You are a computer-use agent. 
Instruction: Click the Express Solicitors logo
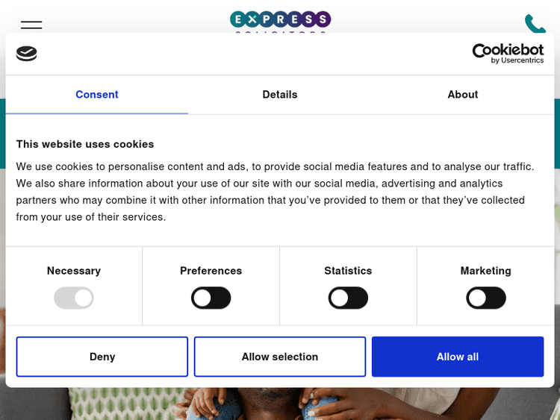pos(280,19)
